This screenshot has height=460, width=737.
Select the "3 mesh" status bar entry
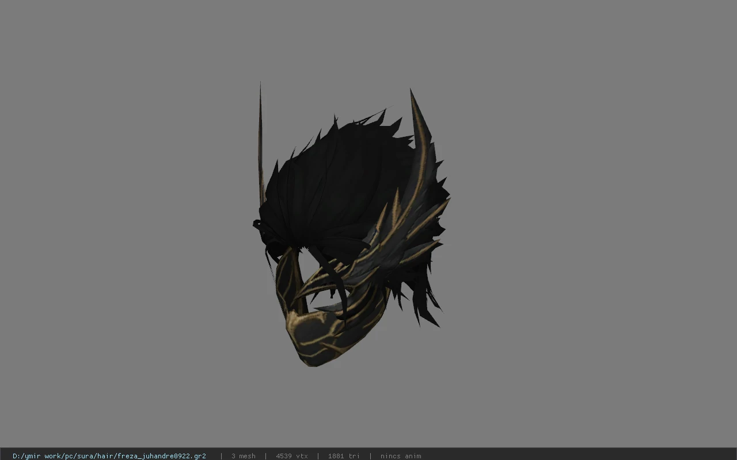243,456
